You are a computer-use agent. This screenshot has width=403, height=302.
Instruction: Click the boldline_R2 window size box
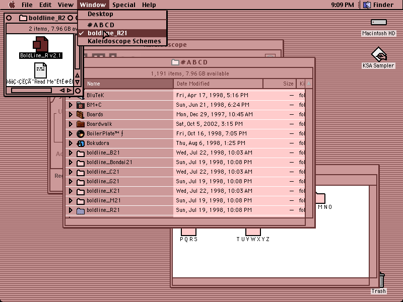point(78,91)
